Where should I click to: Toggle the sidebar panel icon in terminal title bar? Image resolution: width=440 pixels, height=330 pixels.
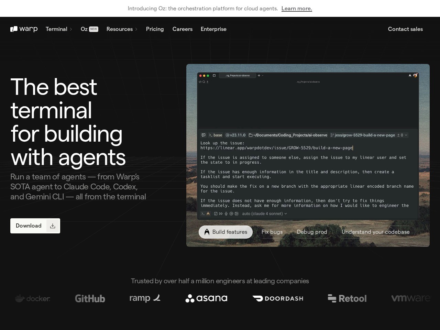coord(214,76)
